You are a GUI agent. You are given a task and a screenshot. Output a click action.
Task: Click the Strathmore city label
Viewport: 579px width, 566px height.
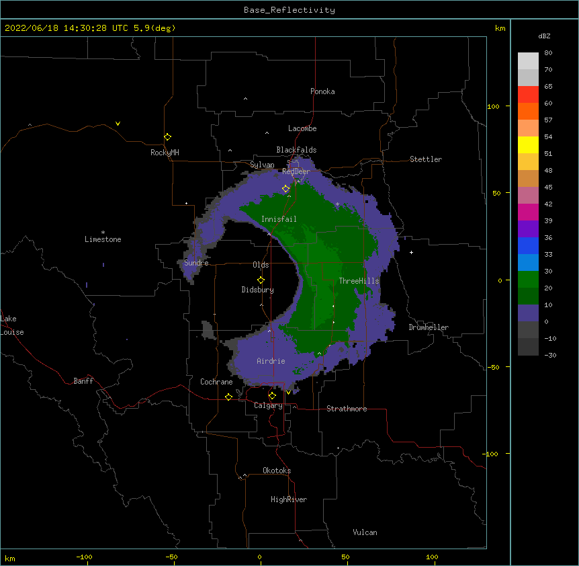(x=347, y=409)
